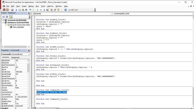This screenshot has width=194, height=109.
Task: Click the empty Caption property value field
Action: tap(21, 90)
